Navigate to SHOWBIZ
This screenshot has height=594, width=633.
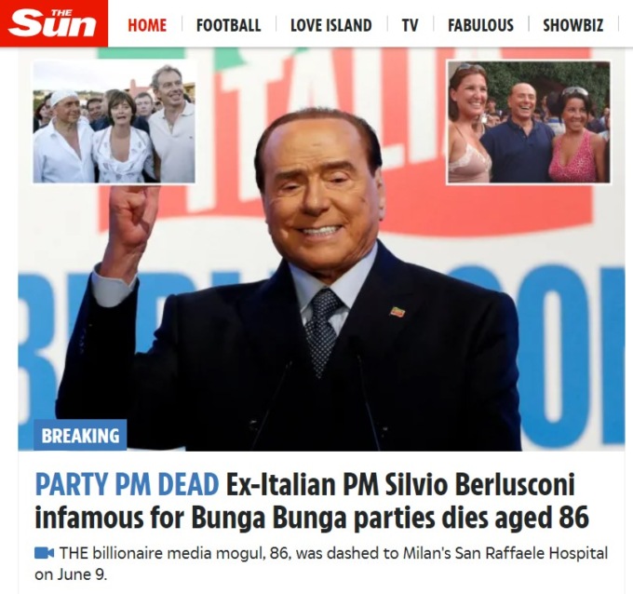tap(572, 25)
